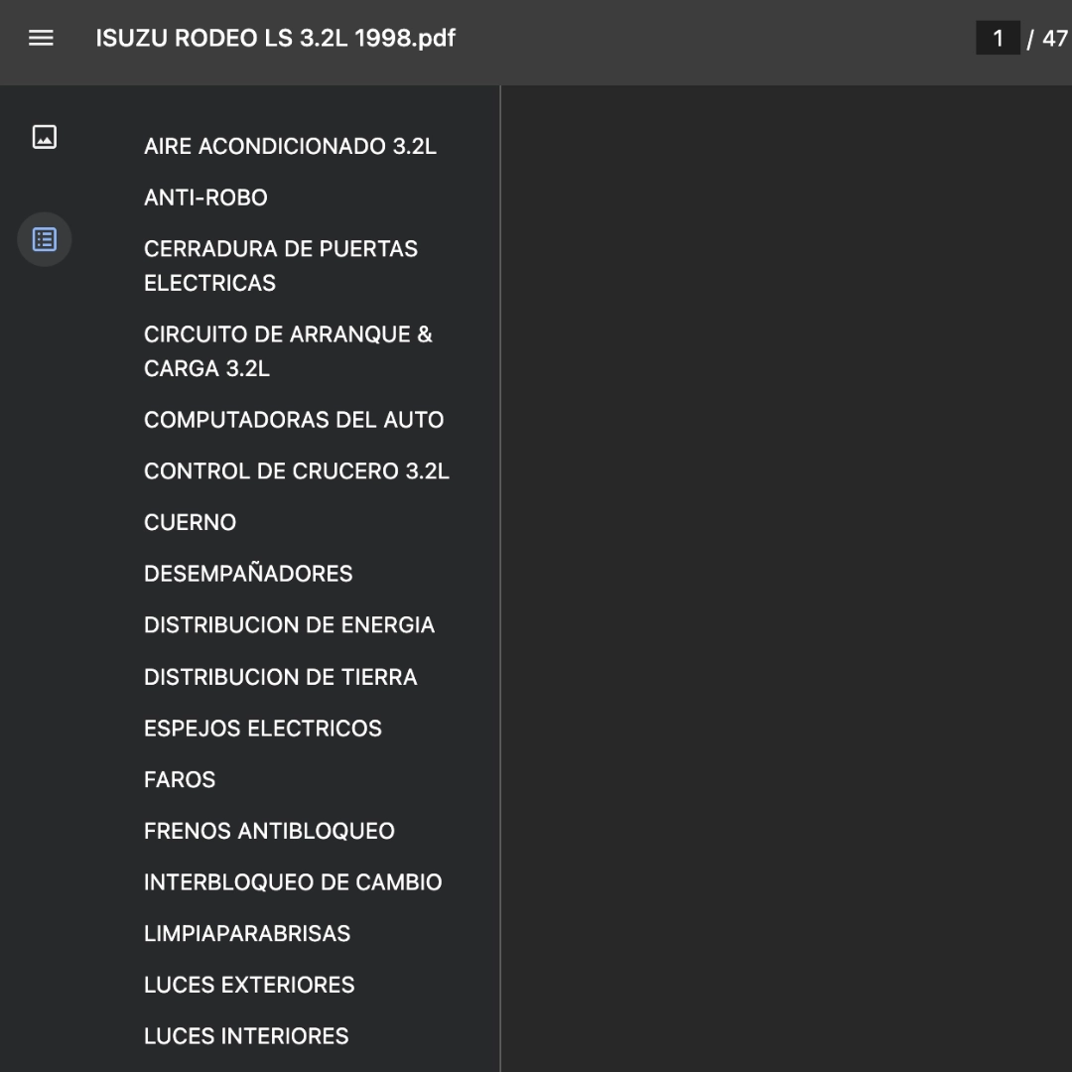This screenshot has width=1072, height=1072.
Task: Select COMPUTADORAS DEL AUTO outline item
Action: click(294, 420)
